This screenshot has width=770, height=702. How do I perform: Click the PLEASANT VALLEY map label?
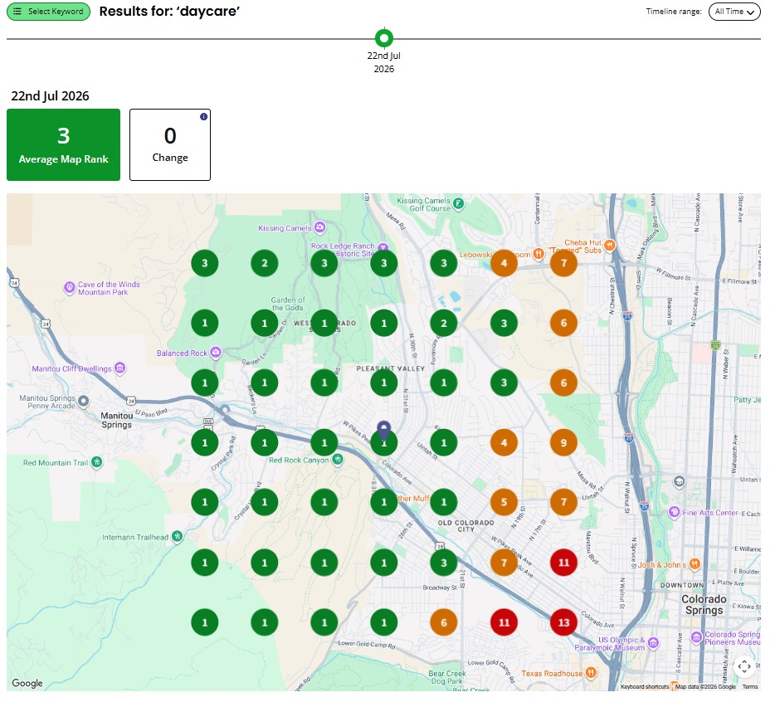click(391, 368)
